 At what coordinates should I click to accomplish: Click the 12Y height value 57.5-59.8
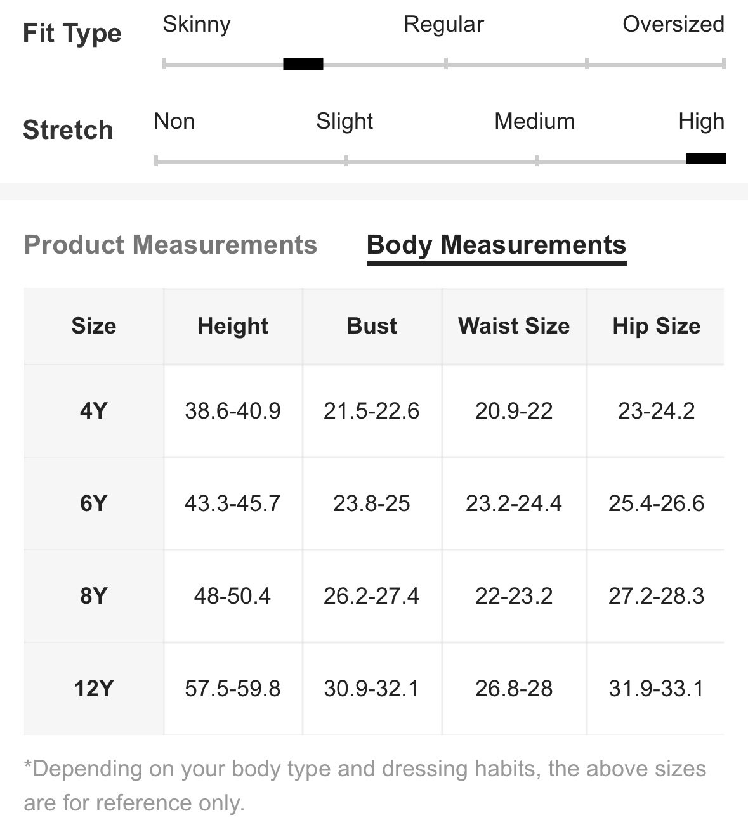(x=233, y=689)
